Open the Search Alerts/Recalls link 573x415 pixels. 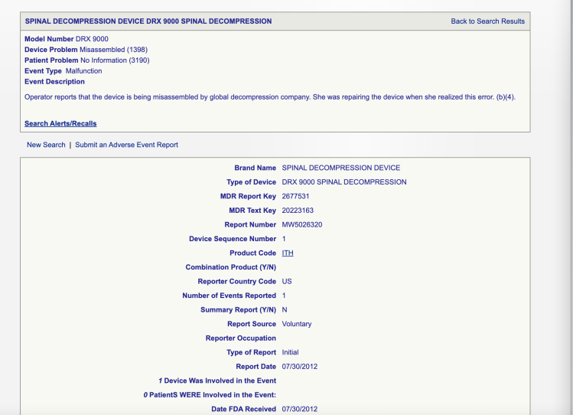tap(60, 123)
